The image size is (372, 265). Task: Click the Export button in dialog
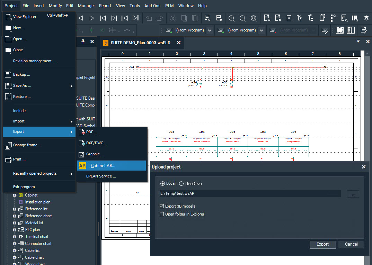pyautogui.click(x=323, y=244)
